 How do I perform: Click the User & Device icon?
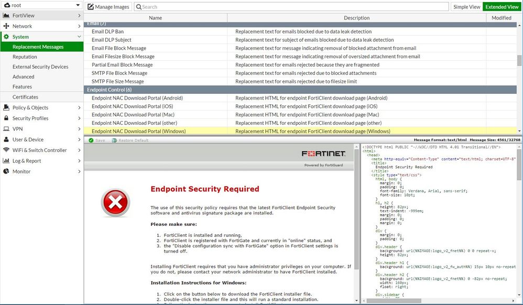pyautogui.click(x=6, y=139)
